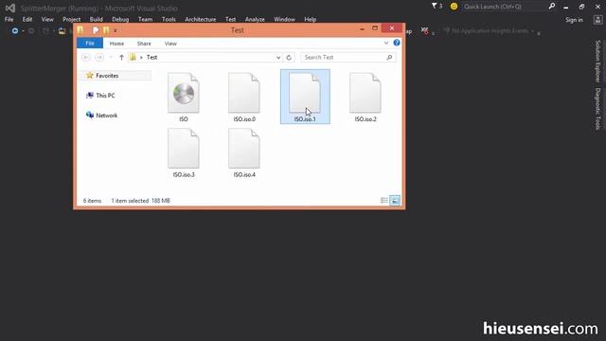The height and width of the screenshot is (341, 606).
Task: Click the 6 items status text
Action: pyautogui.click(x=92, y=201)
